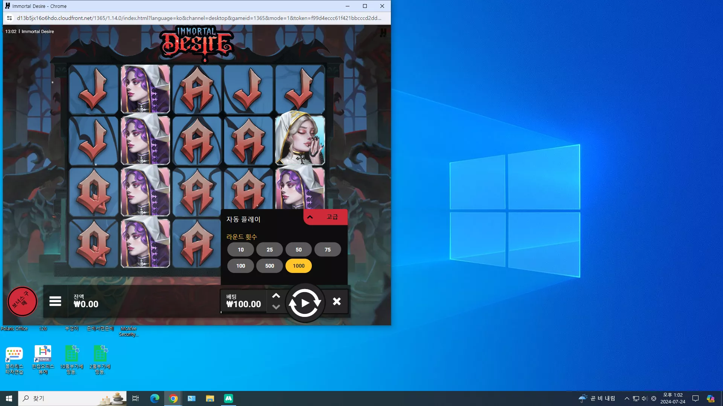Open network settings tray icon
The width and height of the screenshot is (723, 406).
click(636, 398)
